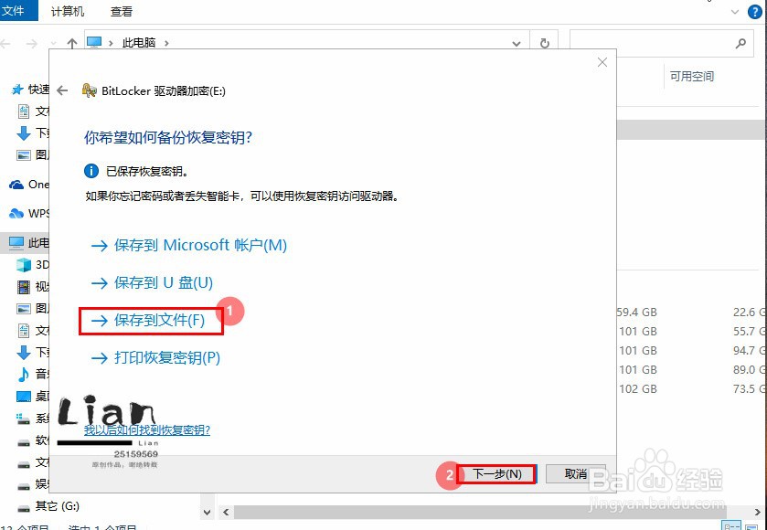Click the refresh icon in the address bar
The height and width of the screenshot is (530, 767).
click(x=545, y=42)
